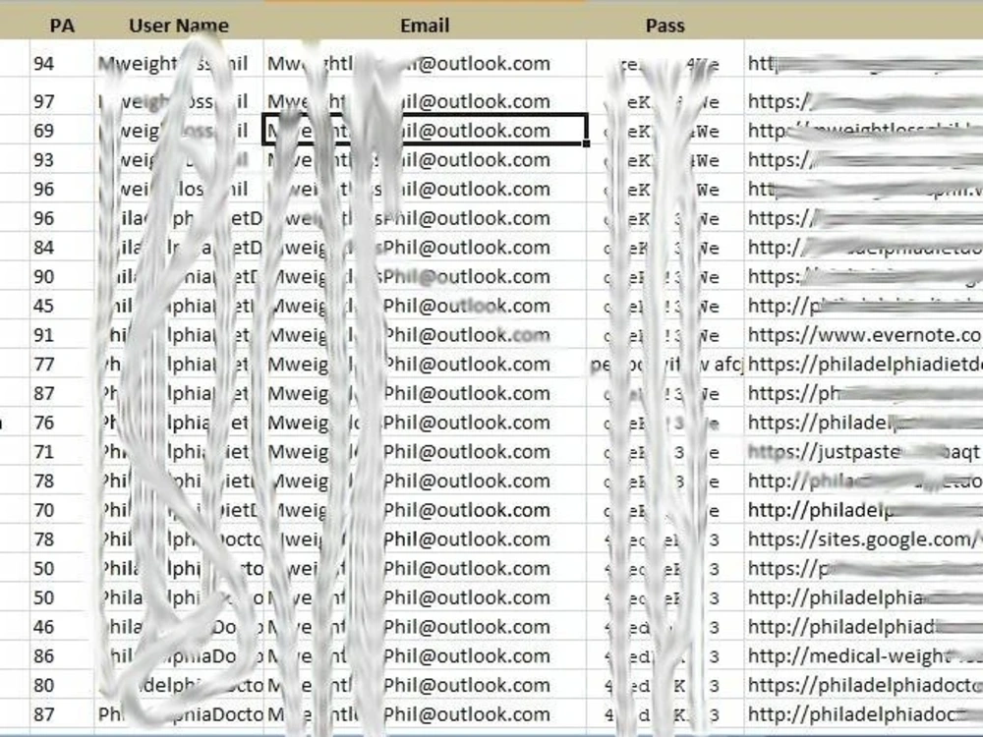The image size is (983, 737).
Task: Click the Email column header
Action: pyautogui.click(x=425, y=26)
